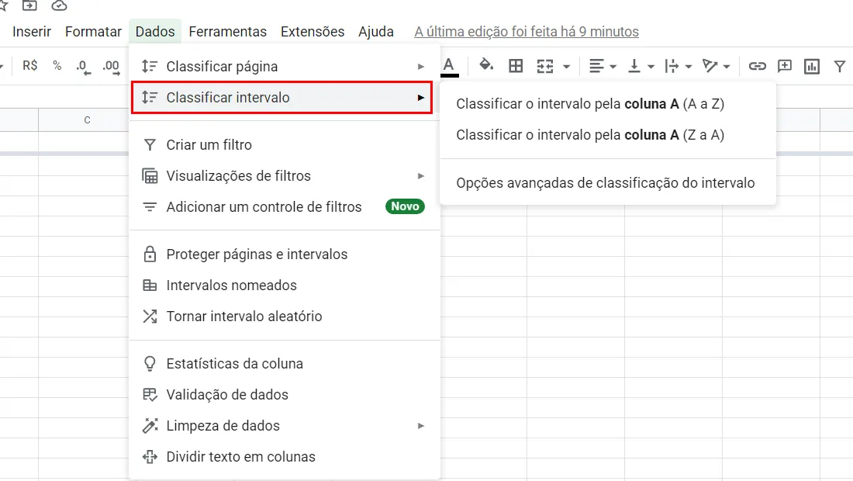Expand merge cells dropdown arrow
Screen dimensions: 853x481
point(566,67)
